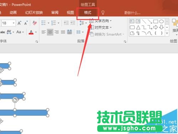The width and height of the screenshot is (178, 134).
Task: Select the rectangle shape
Action: coord(156,21)
